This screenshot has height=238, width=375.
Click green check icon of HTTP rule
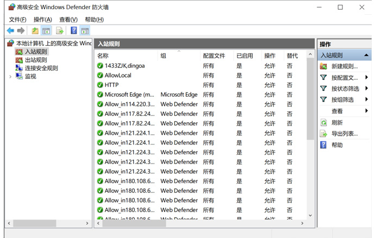pos(100,85)
